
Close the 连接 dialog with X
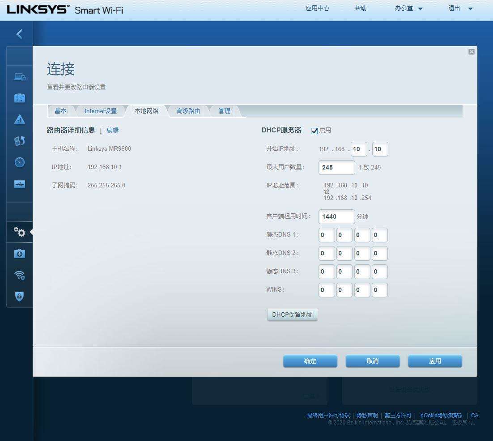pyautogui.click(x=472, y=51)
